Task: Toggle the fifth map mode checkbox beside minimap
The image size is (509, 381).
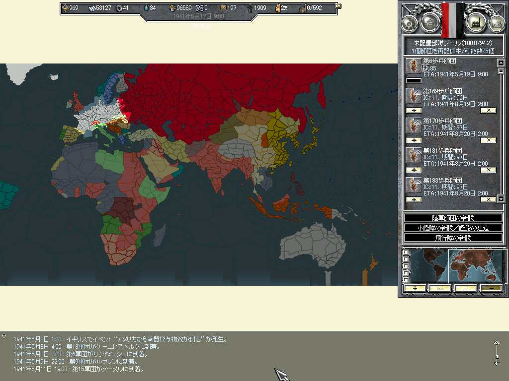Action: [406, 280]
